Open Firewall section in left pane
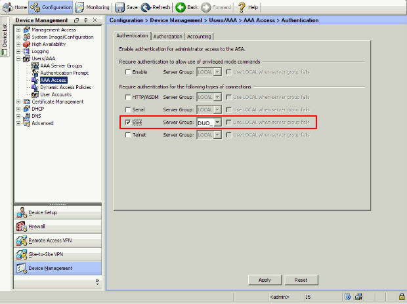This screenshot has width=407, height=304. coord(37,226)
